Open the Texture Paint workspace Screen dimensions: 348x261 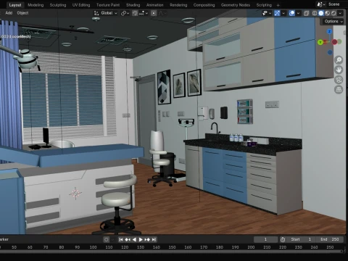pyautogui.click(x=108, y=5)
